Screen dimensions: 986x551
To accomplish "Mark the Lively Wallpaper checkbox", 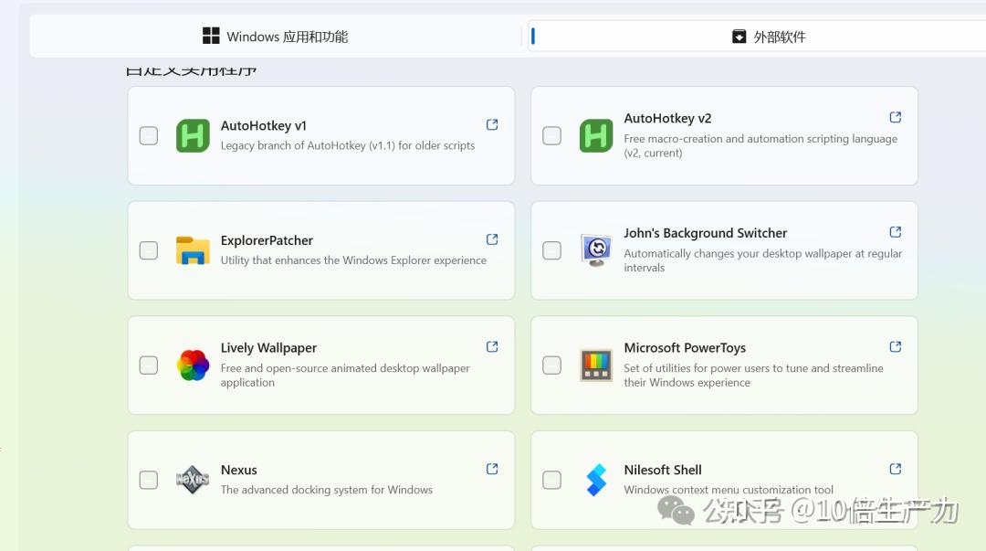I will click(149, 366).
